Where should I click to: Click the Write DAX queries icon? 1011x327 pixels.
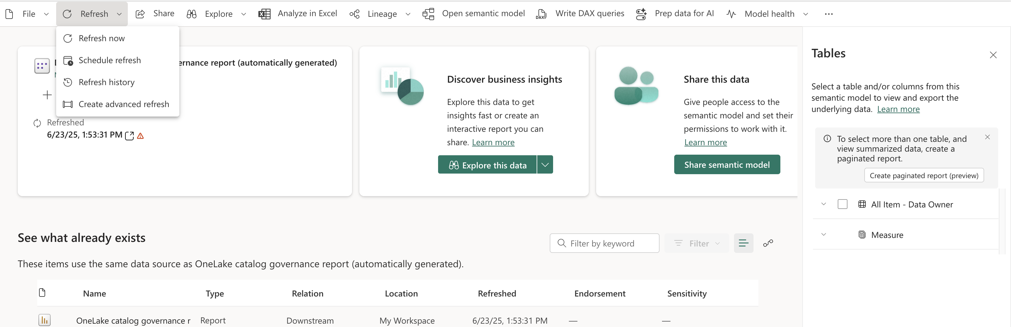(541, 14)
